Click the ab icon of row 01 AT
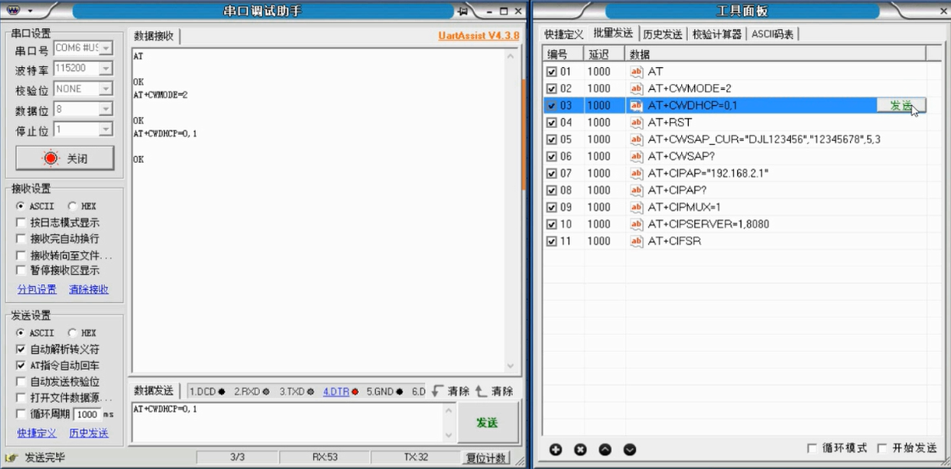This screenshot has width=951, height=469. [x=636, y=71]
